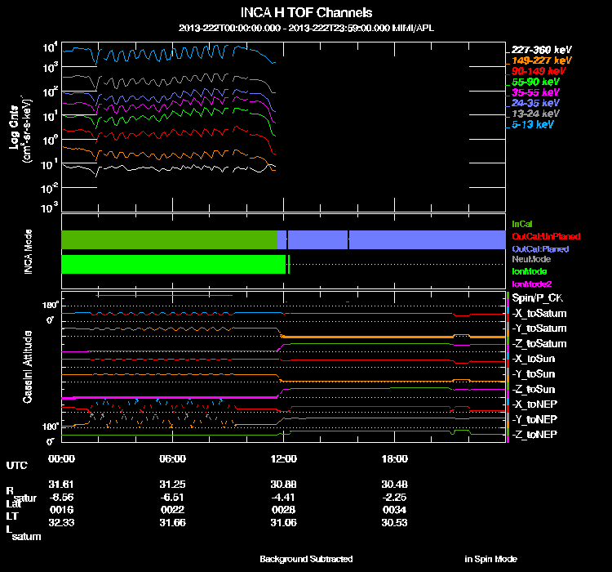This screenshot has width=612, height=572.
Task: Click the local time value 0028
Action: [x=283, y=510]
